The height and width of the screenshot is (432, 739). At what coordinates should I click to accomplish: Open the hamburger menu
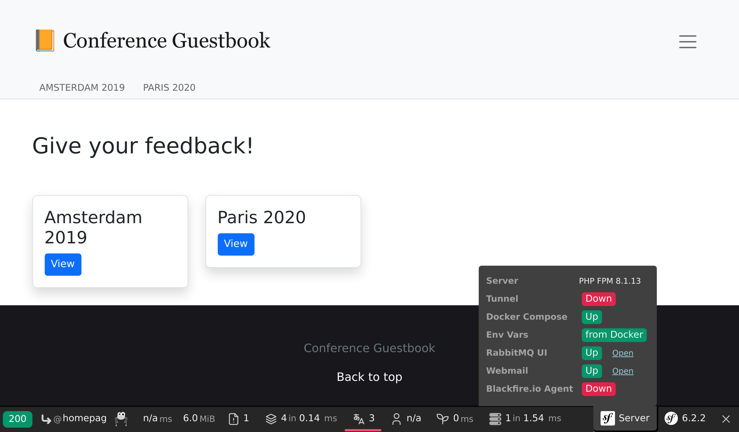pyautogui.click(x=687, y=41)
